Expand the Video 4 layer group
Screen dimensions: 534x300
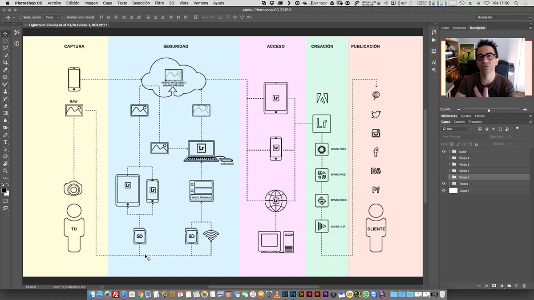point(449,158)
